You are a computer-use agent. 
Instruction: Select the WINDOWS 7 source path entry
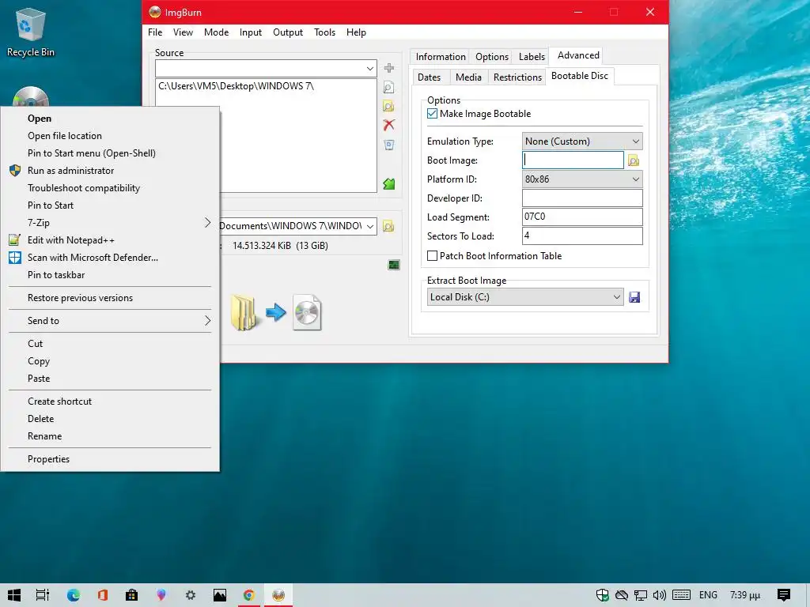point(236,86)
